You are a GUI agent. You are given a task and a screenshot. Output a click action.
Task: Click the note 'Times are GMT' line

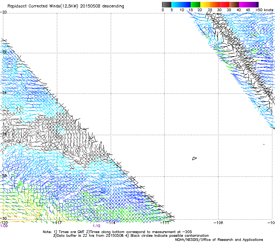point(117,232)
